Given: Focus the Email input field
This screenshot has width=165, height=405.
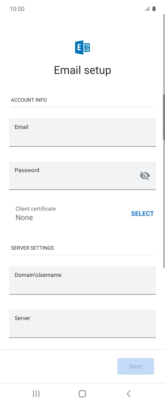Looking at the screenshot, I should [x=83, y=132].
